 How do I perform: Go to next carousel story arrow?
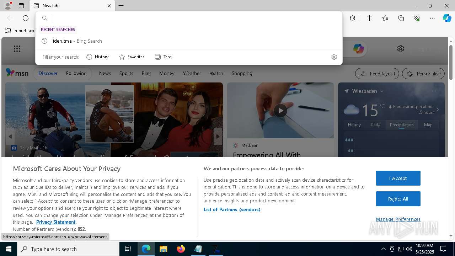click(218, 137)
